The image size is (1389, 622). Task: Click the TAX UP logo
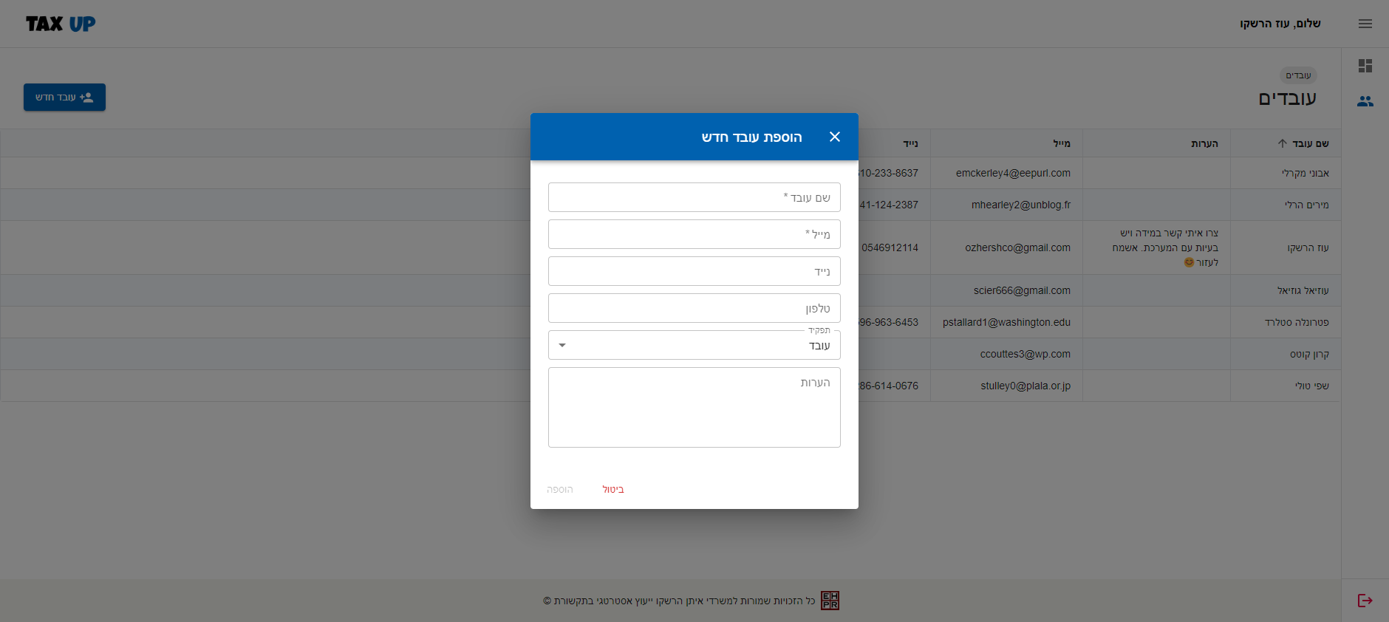tap(61, 24)
